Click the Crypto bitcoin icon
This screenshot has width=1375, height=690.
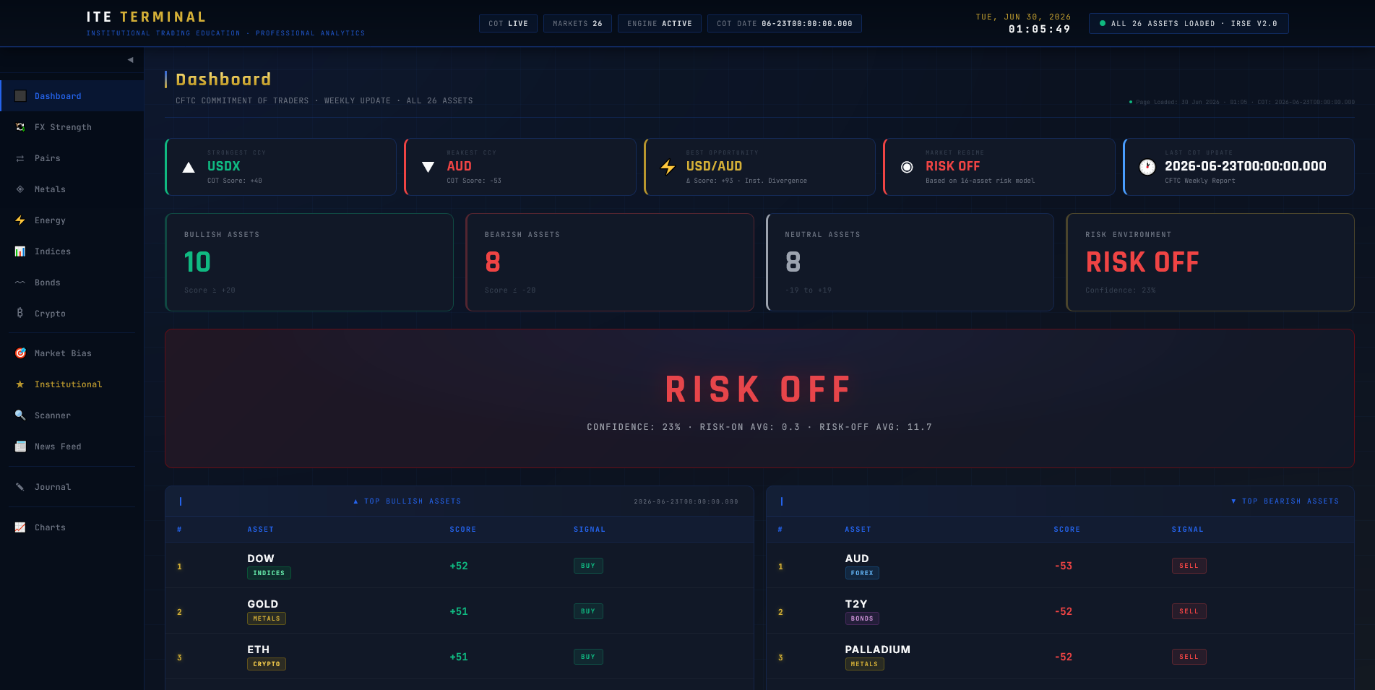20,314
